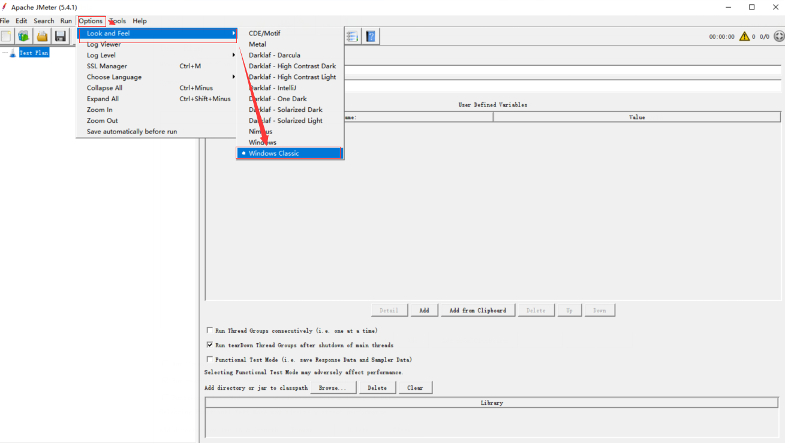Open the Tools menu
This screenshot has width=785, height=443.
[118, 21]
